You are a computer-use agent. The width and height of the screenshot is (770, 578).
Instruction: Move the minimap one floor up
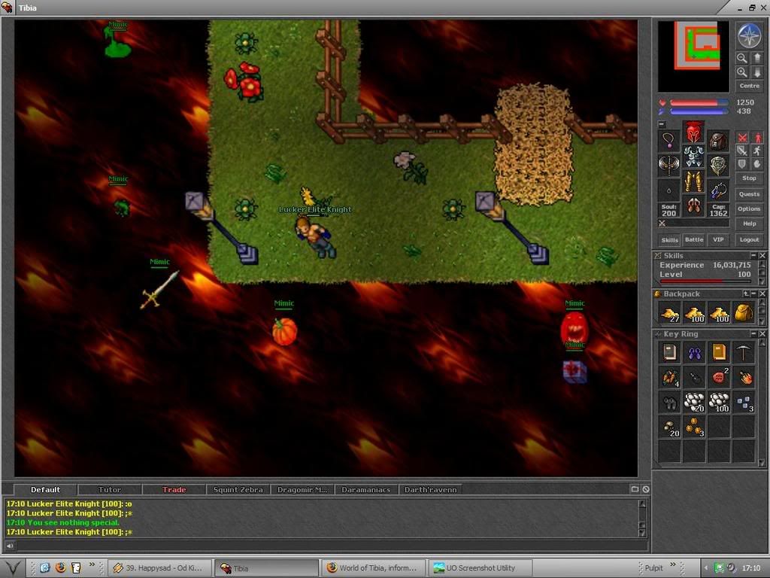pos(757,59)
